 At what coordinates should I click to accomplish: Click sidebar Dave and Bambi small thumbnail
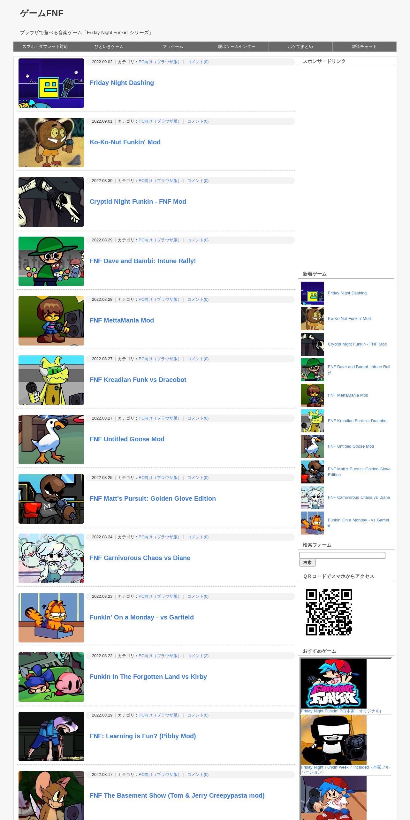[313, 370]
